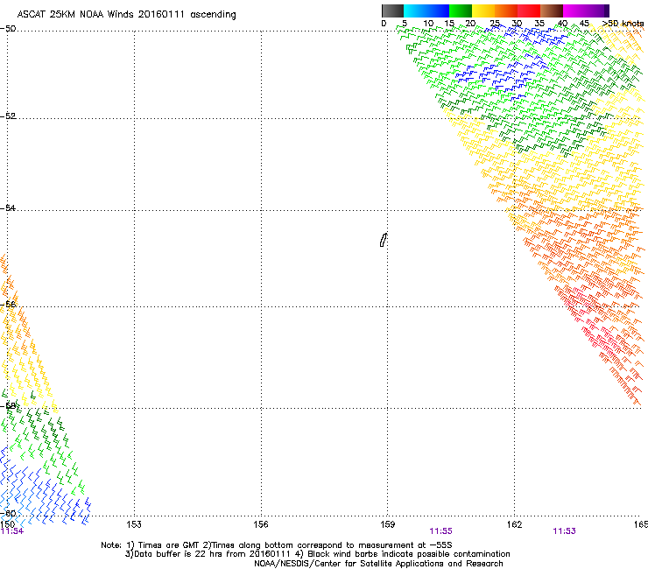
Task: Click the latitude label -52
Action: tap(8, 116)
